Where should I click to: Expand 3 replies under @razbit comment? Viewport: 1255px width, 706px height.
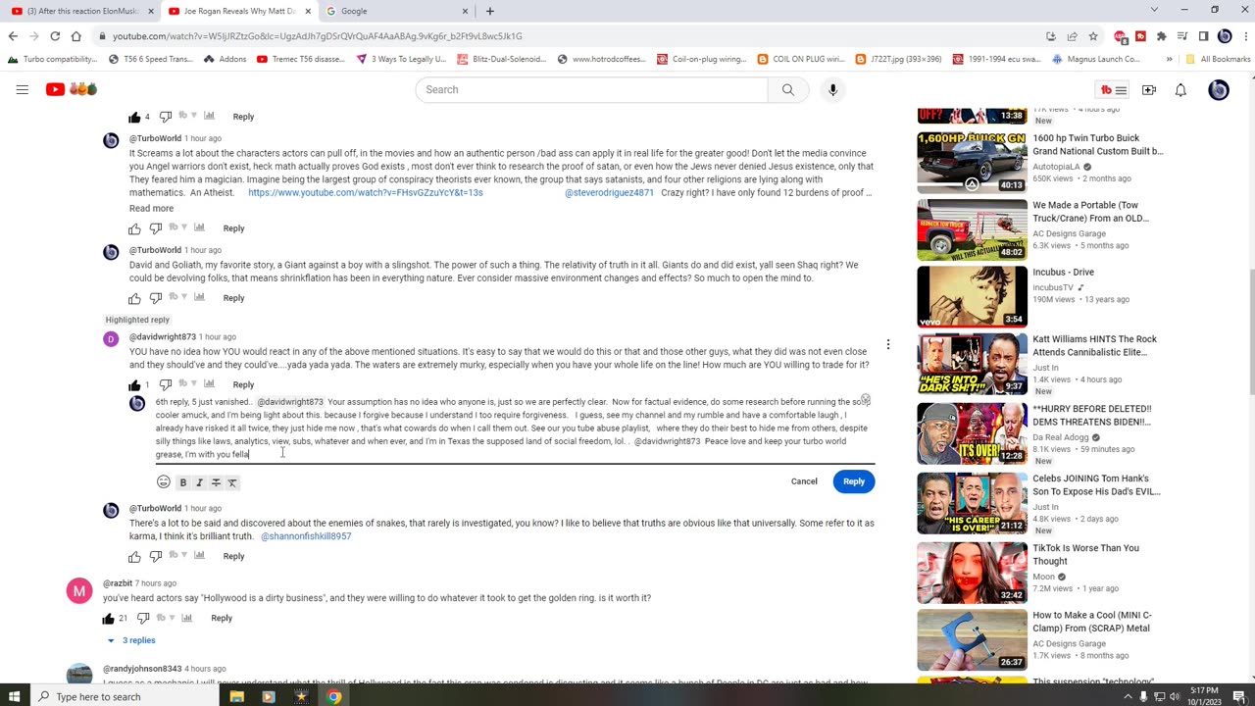tap(131, 640)
